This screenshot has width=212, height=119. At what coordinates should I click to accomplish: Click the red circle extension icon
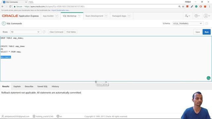(x=201, y=7)
